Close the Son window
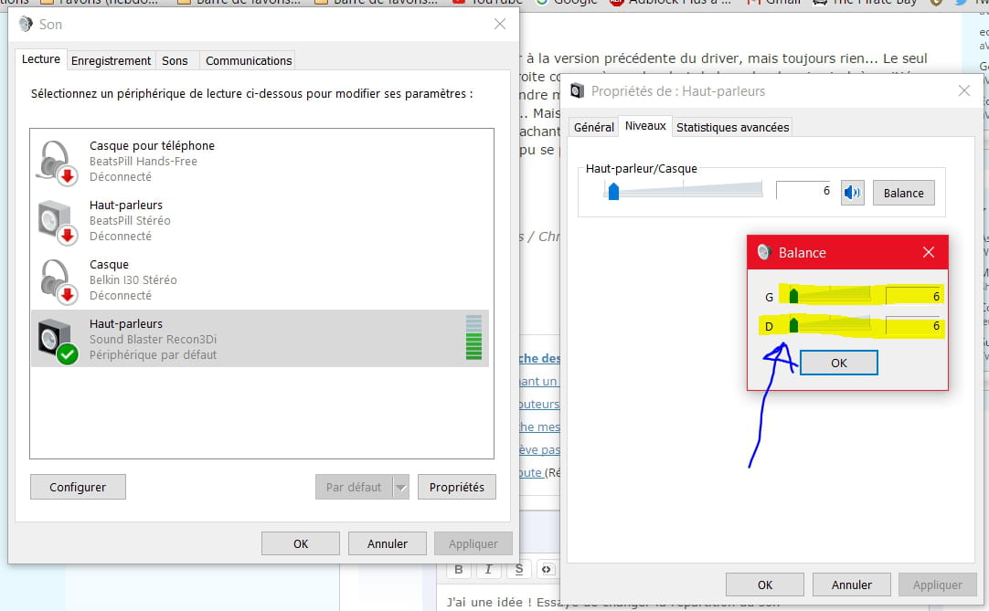The image size is (989, 611). point(500,24)
